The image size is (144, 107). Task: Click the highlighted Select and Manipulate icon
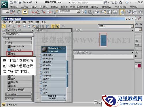(25, 12)
